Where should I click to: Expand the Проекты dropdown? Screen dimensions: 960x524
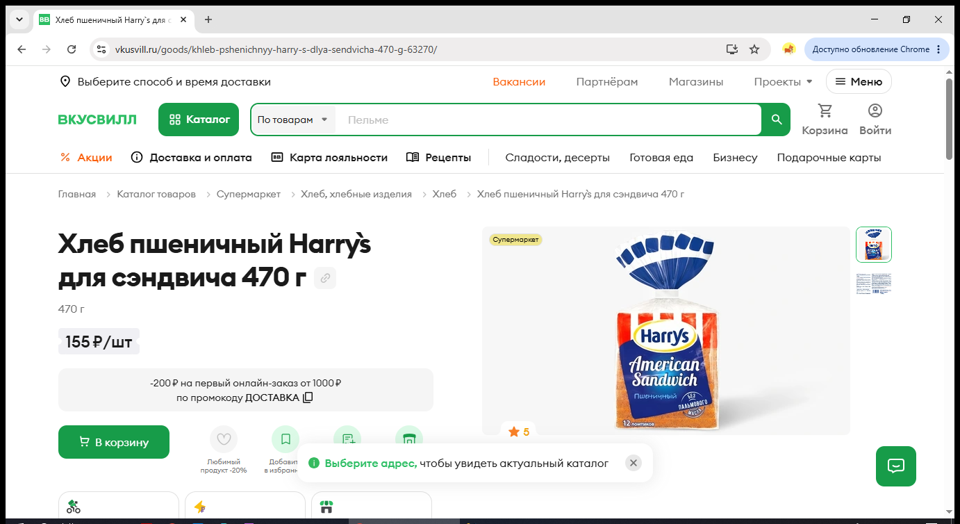(783, 82)
